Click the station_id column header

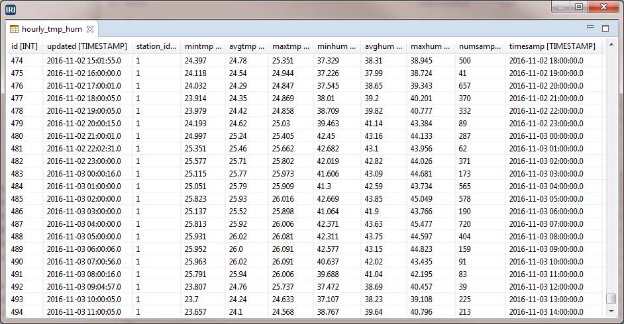pyautogui.click(x=156, y=46)
